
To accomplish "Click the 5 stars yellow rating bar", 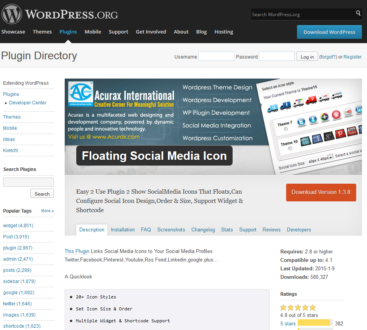I will coord(313,323).
